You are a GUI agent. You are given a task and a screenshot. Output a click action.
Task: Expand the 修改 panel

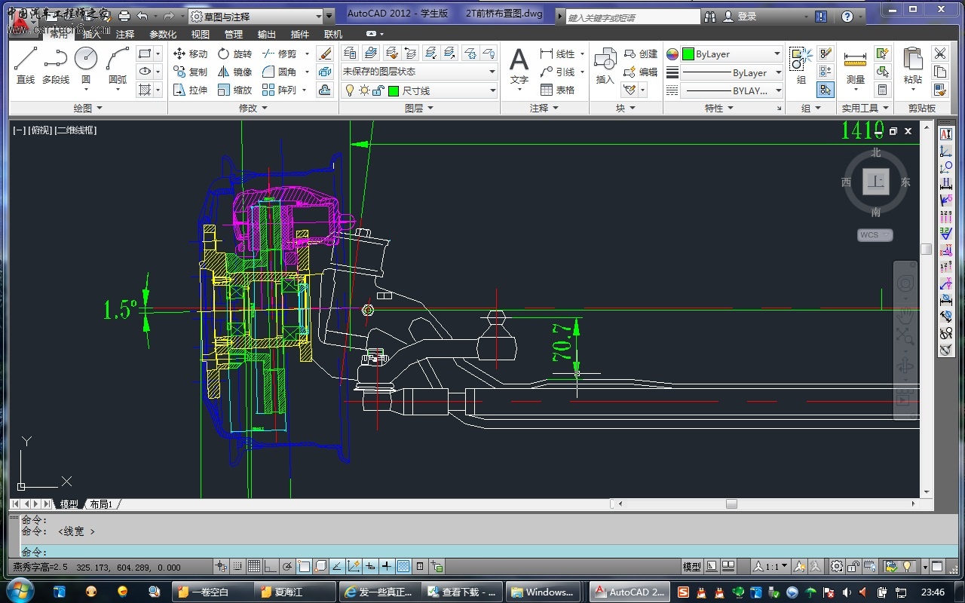click(x=253, y=108)
